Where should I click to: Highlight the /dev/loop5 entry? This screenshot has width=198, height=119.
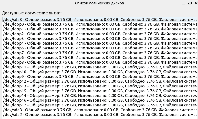[x=100, y=48]
